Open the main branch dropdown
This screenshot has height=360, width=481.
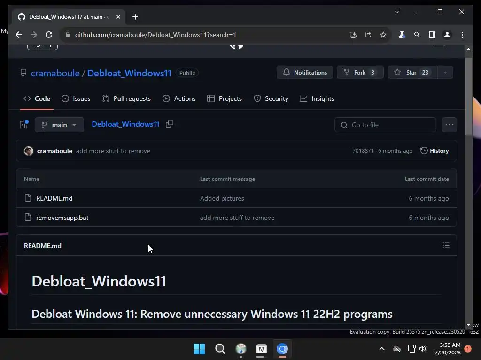tap(59, 125)
